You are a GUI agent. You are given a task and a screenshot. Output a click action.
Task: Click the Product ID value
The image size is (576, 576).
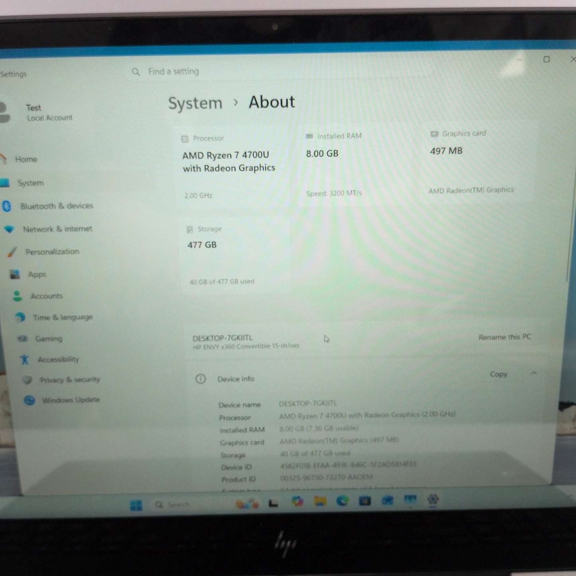point(326,477)
